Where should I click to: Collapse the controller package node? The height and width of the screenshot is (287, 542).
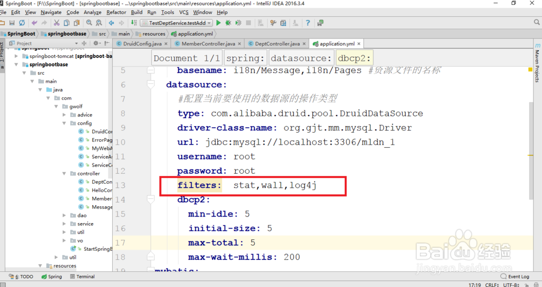[x=64, y=173]
